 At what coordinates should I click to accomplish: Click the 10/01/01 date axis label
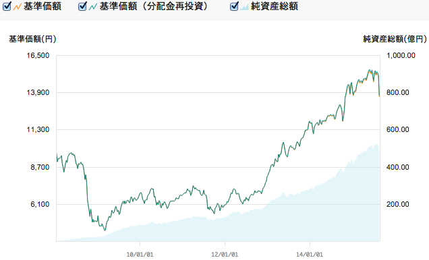pos(140,255)
